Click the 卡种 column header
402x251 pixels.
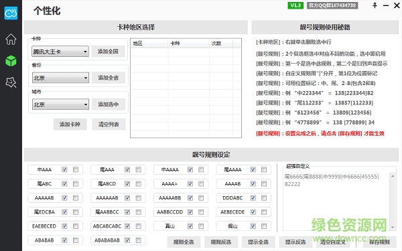pyautogui.click(x=189, y=44)
